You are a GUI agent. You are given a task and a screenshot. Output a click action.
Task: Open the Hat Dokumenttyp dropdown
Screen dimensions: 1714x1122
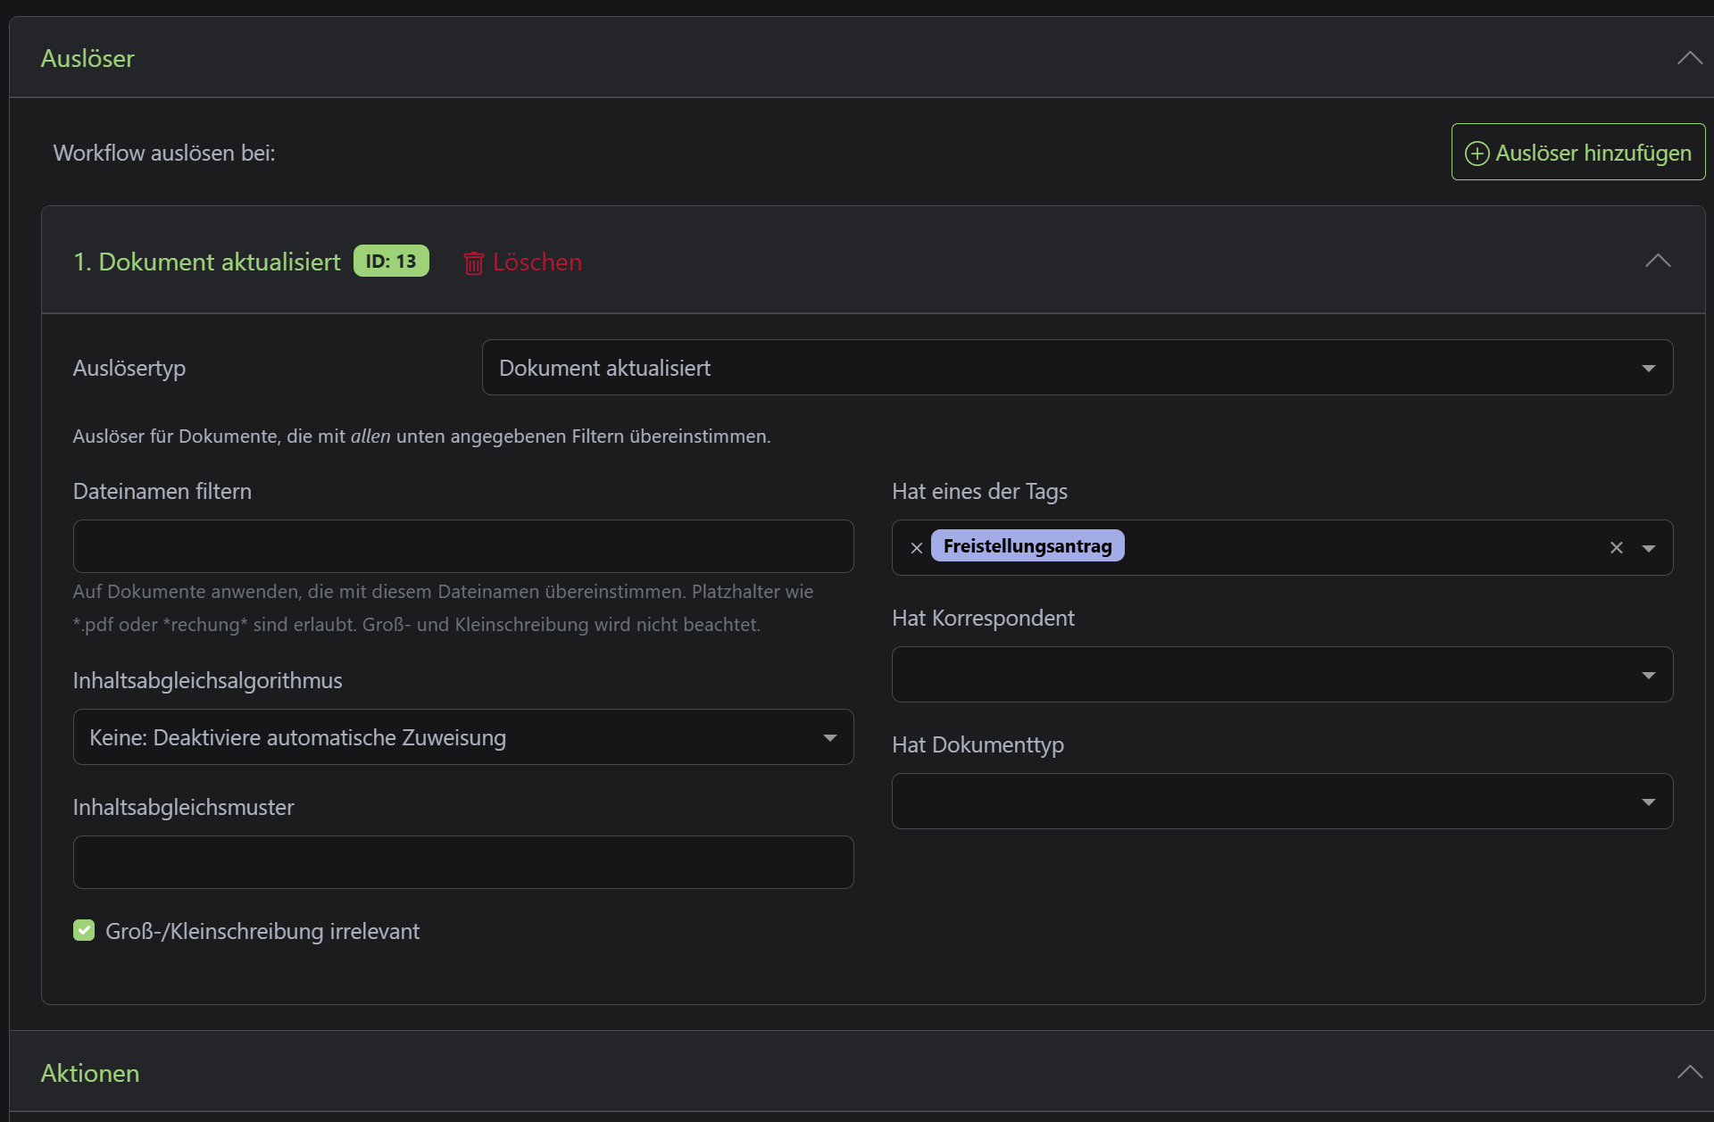[1282, 802]
